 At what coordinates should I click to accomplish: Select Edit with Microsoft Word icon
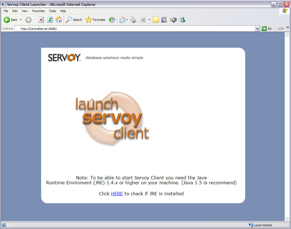[143, 20]
